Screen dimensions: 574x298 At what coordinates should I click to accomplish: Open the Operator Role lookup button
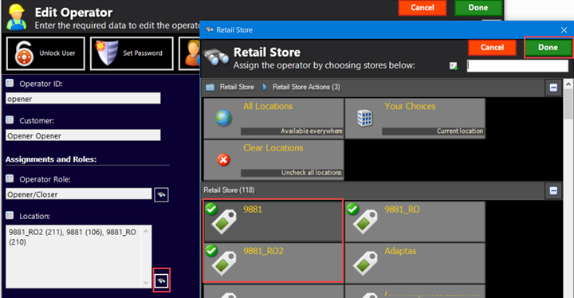pos(161,194)
